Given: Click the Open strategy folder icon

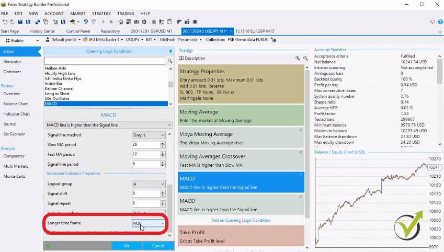Looking at the screenshot, I should click(13, 22).
